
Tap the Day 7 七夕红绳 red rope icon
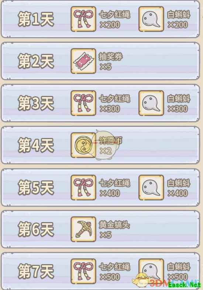tap(83, 271)
